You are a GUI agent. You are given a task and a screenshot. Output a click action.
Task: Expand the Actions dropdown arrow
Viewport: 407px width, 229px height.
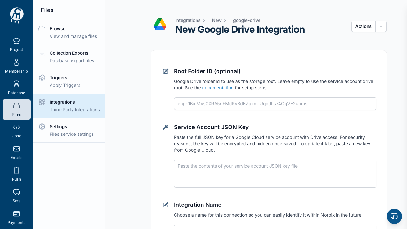tap(381, 27)
